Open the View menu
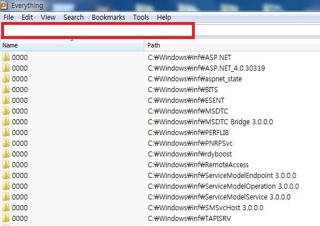 [x=48, y=18]
